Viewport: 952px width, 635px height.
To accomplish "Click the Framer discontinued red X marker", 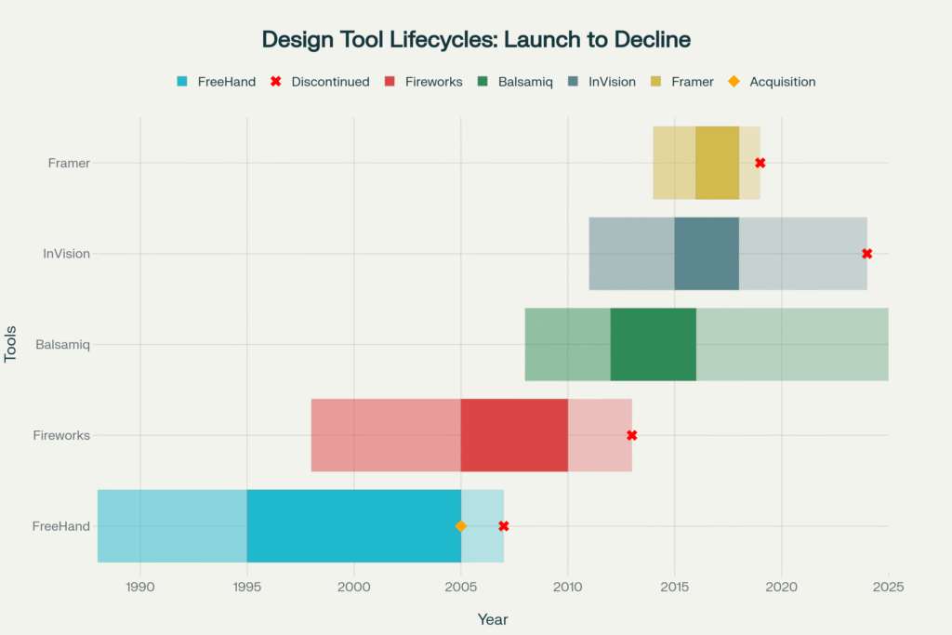I will click(760, 163).
